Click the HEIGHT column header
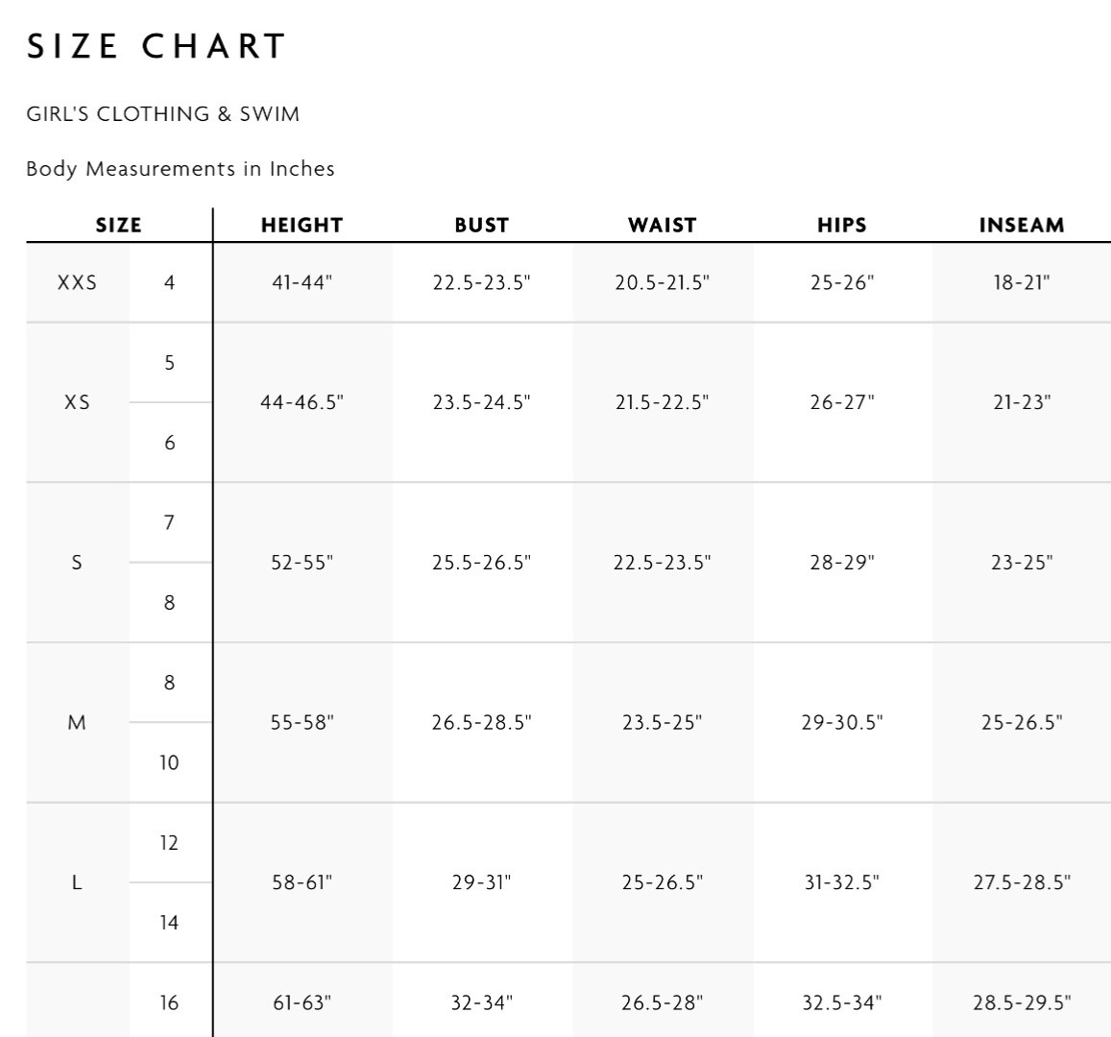 pos(302,226)
